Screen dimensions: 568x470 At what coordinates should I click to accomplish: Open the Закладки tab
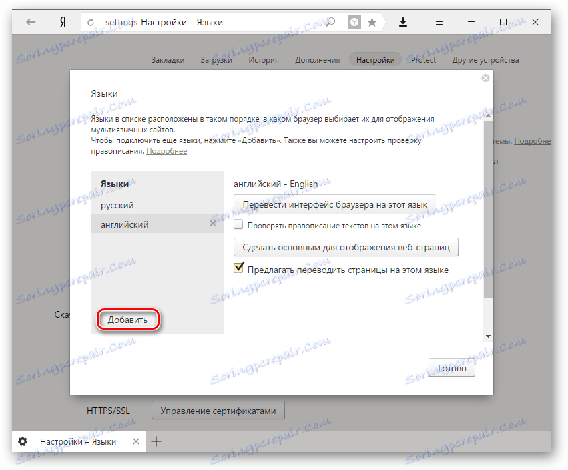point(168,60)
